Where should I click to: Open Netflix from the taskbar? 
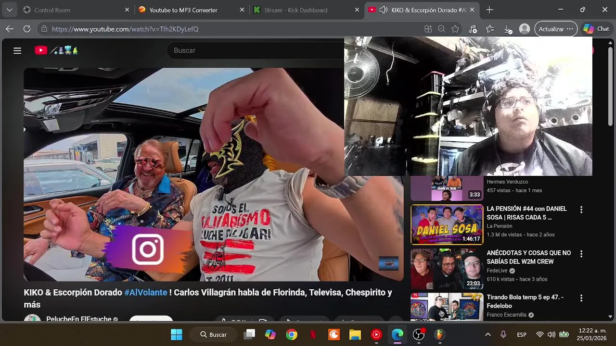(313, 334)
